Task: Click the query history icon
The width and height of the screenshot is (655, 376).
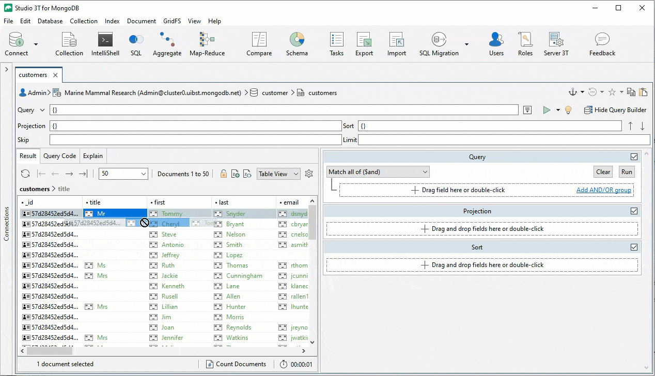Action: click(x=592, y=92)
